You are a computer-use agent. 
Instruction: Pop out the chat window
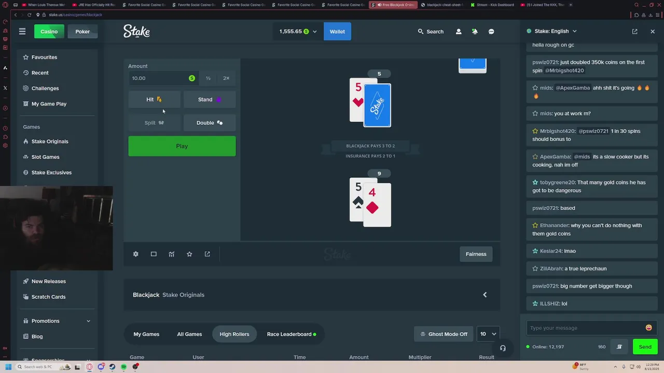click(x=634, y=31)
